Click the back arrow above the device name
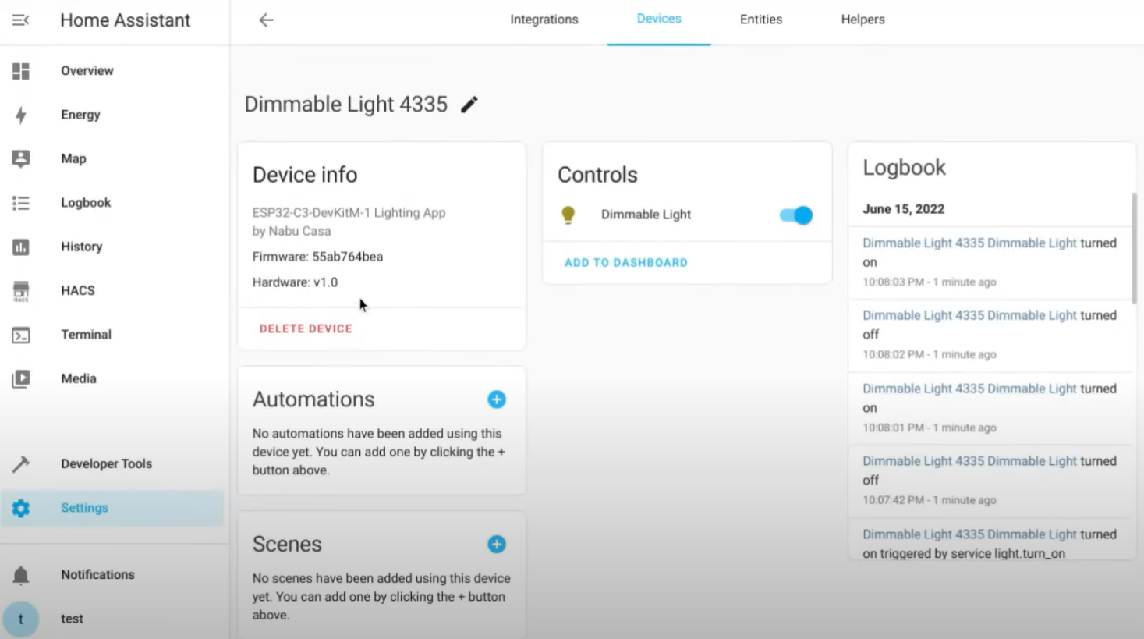Viewport: 1144px width, 639px height. point(266,20)
